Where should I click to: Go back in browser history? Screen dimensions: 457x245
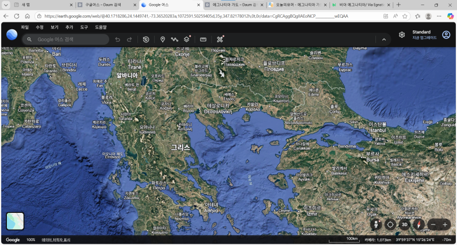(6, 16)
